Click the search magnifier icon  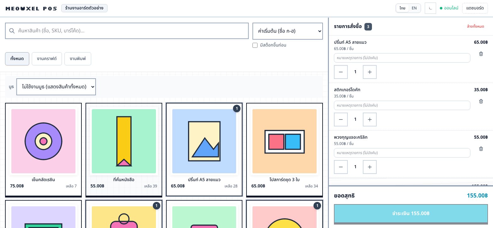(x=12, y=31)
